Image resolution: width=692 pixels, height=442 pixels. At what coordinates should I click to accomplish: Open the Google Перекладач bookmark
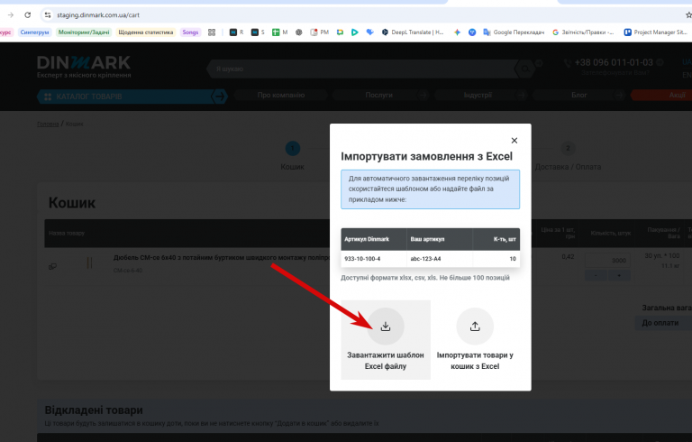514,32
